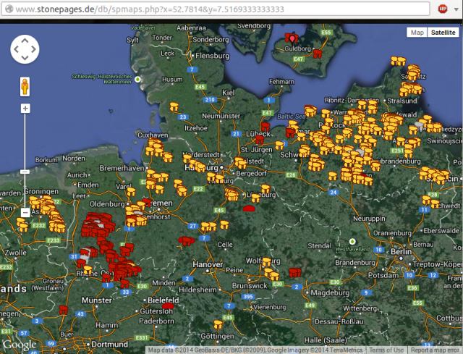Click the browser address bar
The width and height of the screenshot is (463, 354).
tap(216, 9)
